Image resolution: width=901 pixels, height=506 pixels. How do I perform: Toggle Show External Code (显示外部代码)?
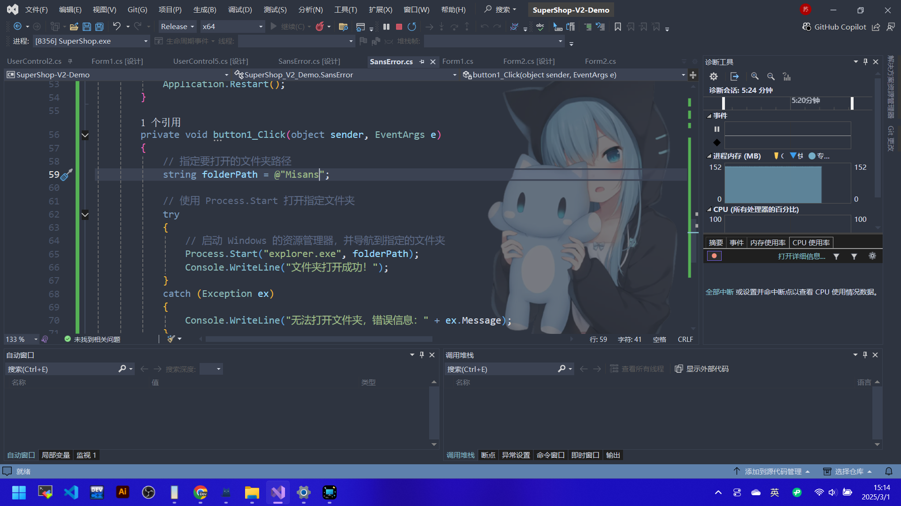[x=702, y=369]
